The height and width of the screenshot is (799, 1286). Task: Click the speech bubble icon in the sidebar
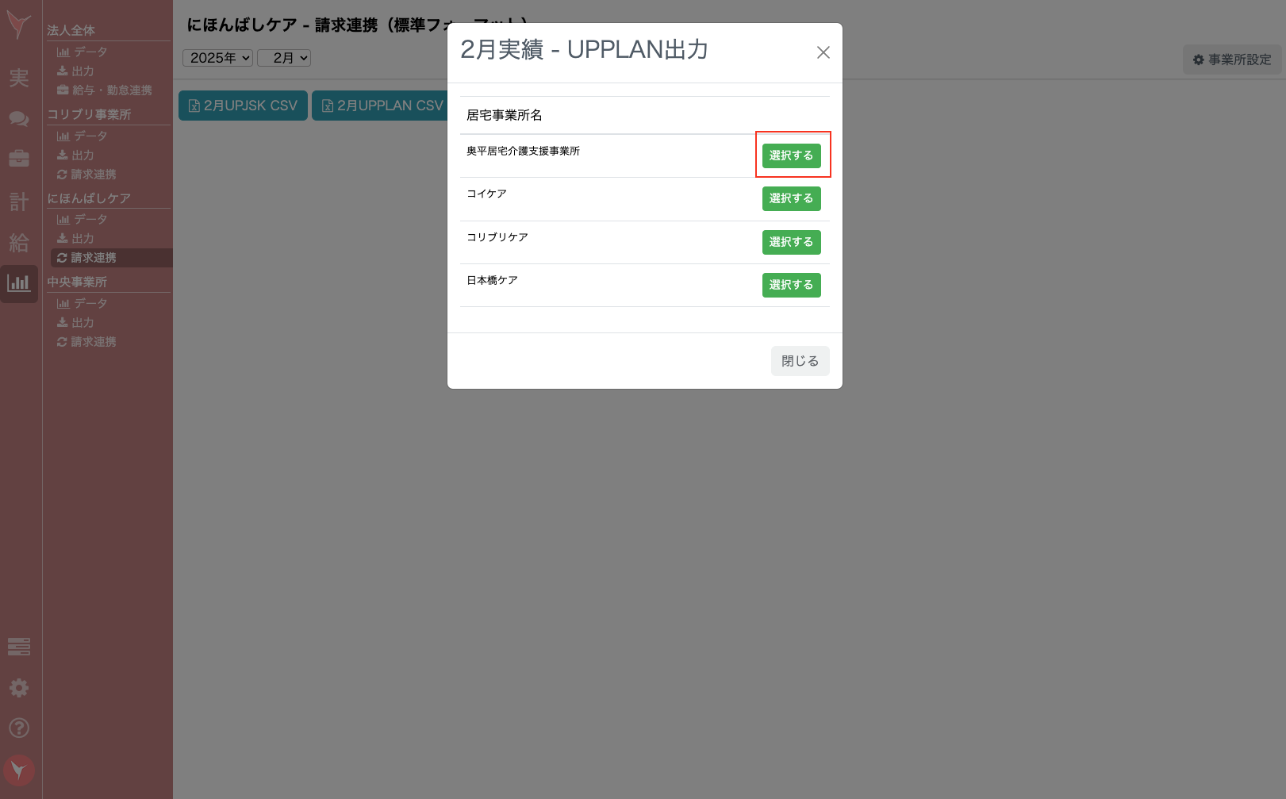[19, 119]
